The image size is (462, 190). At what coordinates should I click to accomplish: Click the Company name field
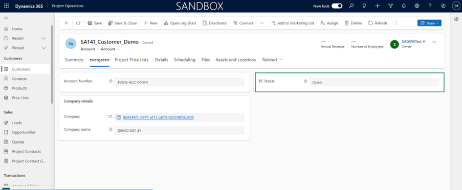click(180, 130)
